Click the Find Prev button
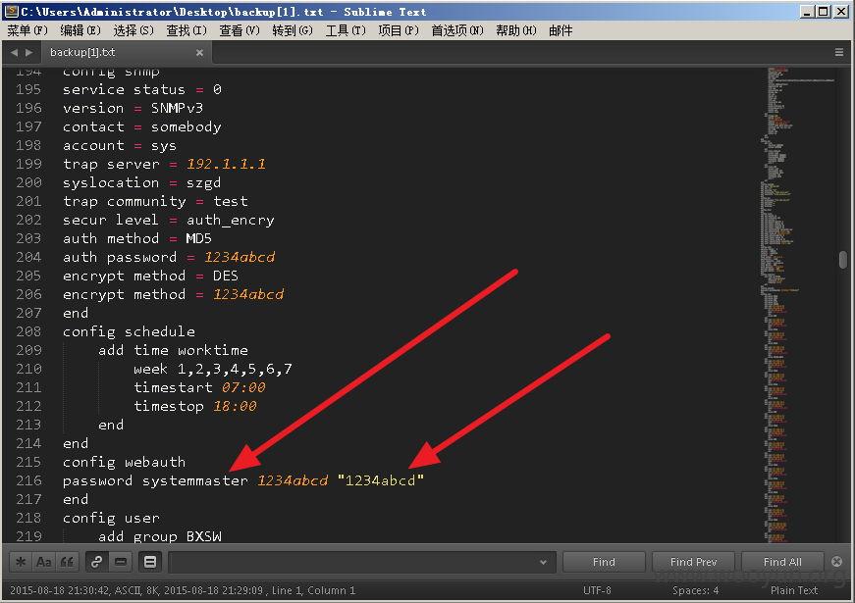 tap(693, 562)
